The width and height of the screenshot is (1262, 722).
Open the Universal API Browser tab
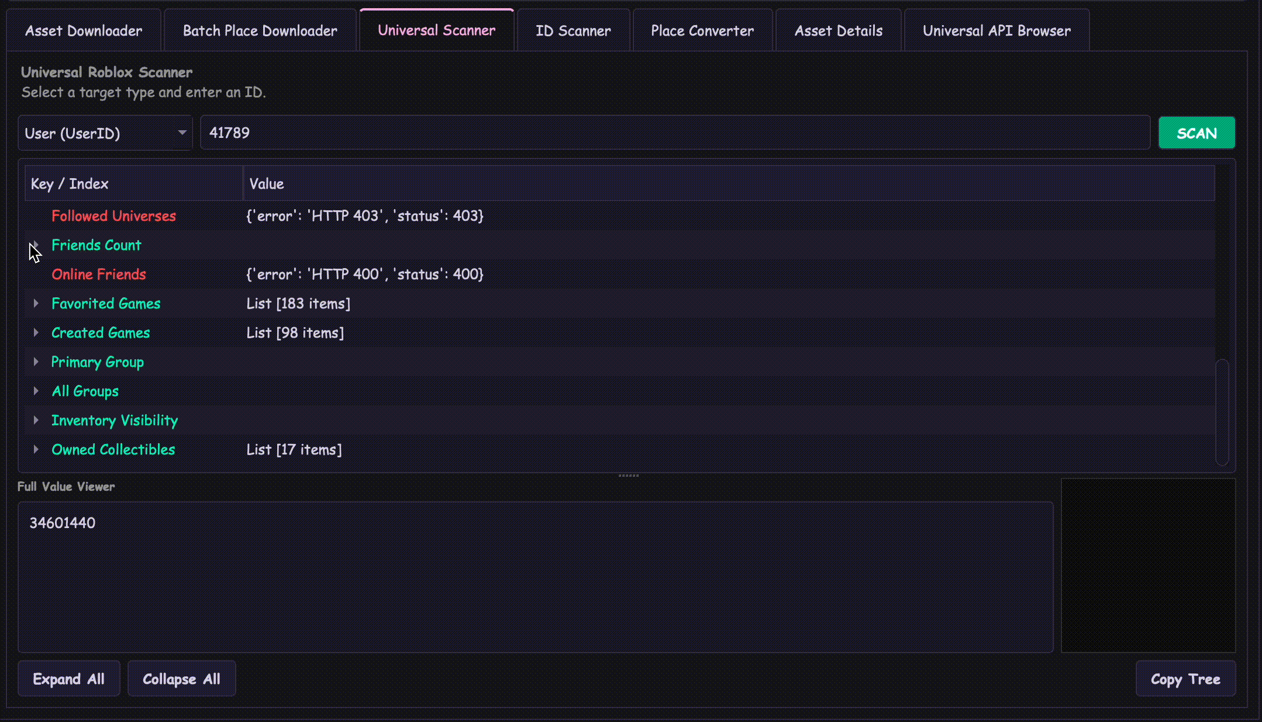[997, 31]
